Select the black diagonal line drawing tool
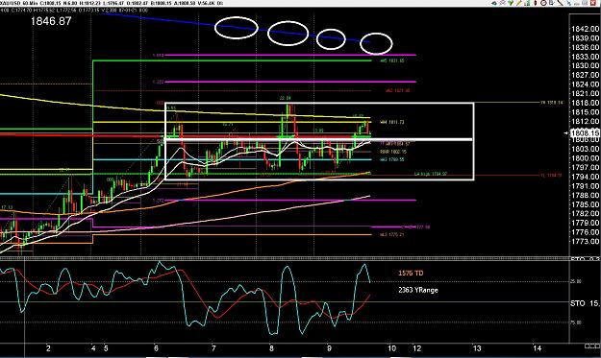 point(560,3)
